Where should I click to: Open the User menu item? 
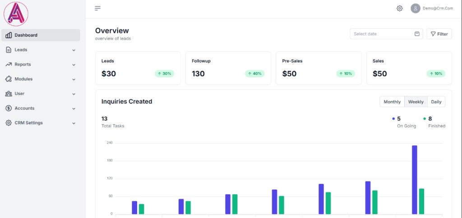pos(19,93)
